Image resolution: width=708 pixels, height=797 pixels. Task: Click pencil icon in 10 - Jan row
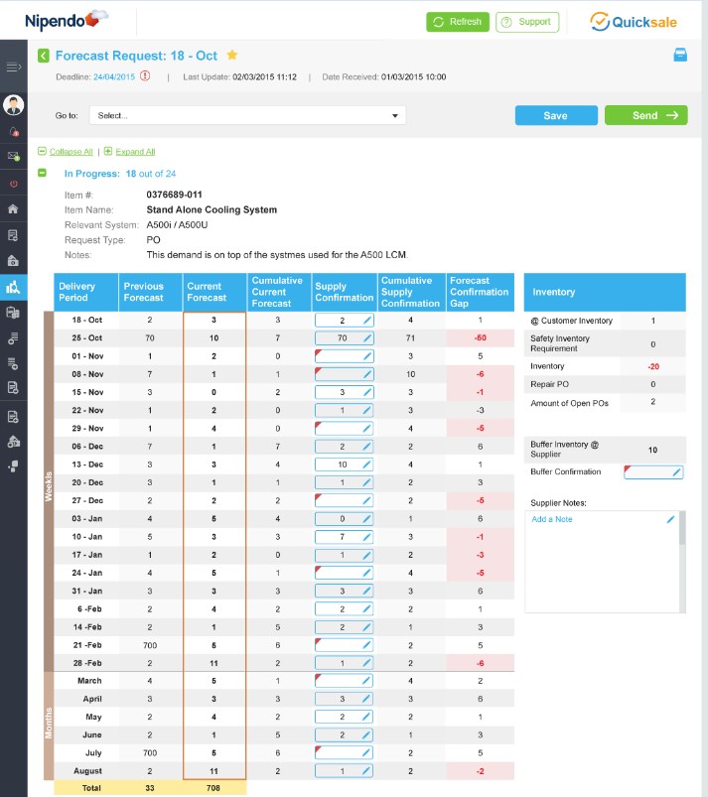pyautogui.click(x=366, y=537)
